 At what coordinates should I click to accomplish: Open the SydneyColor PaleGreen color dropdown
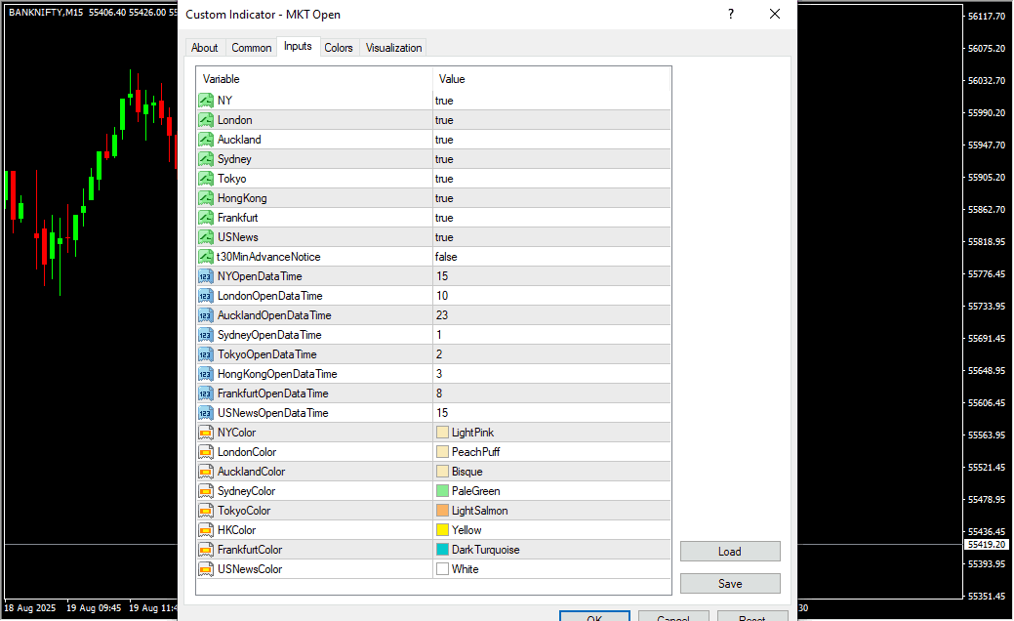(475, 491)
